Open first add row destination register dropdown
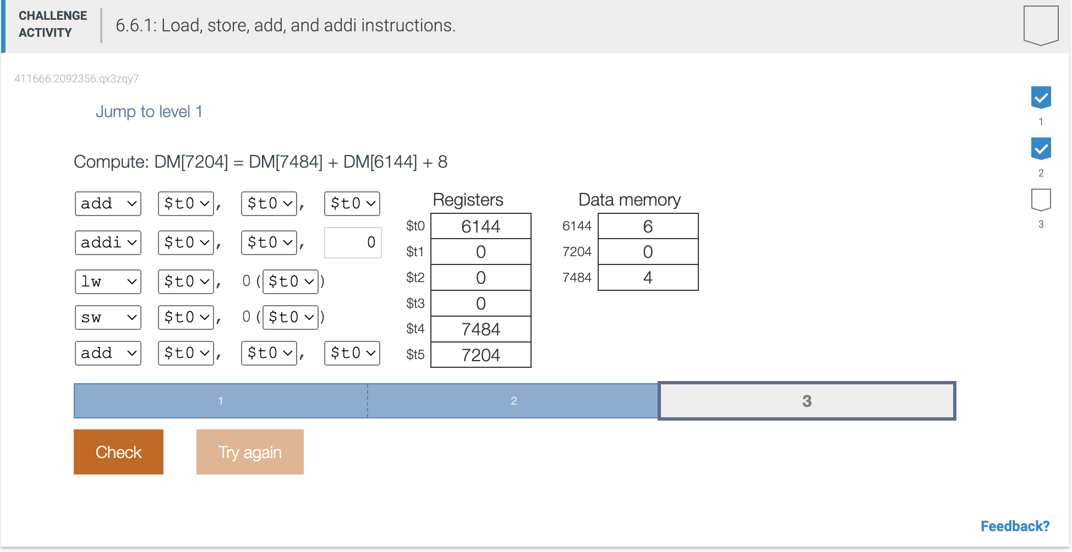Viewport: 1072px width, 552px height. 186,203
